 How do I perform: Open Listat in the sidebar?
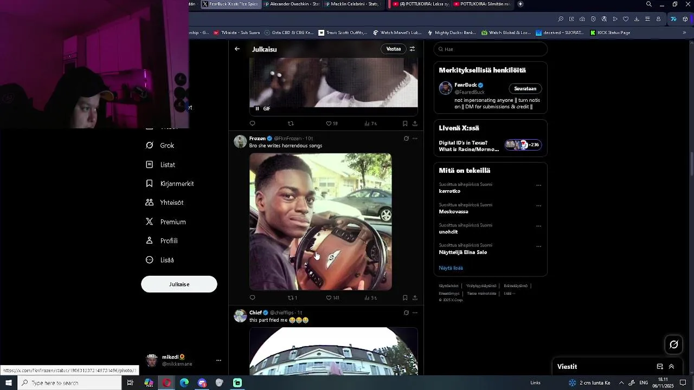click(x=160, y=165)
